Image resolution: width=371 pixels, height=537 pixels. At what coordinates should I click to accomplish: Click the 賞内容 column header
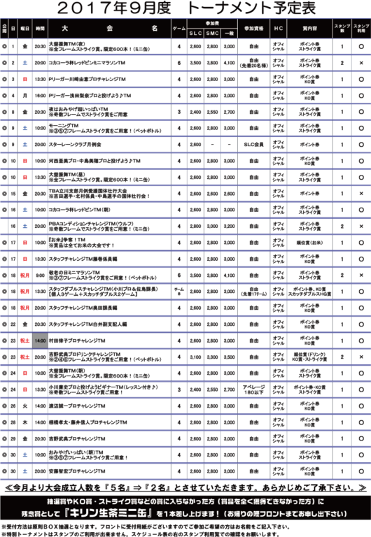[309, 29]
